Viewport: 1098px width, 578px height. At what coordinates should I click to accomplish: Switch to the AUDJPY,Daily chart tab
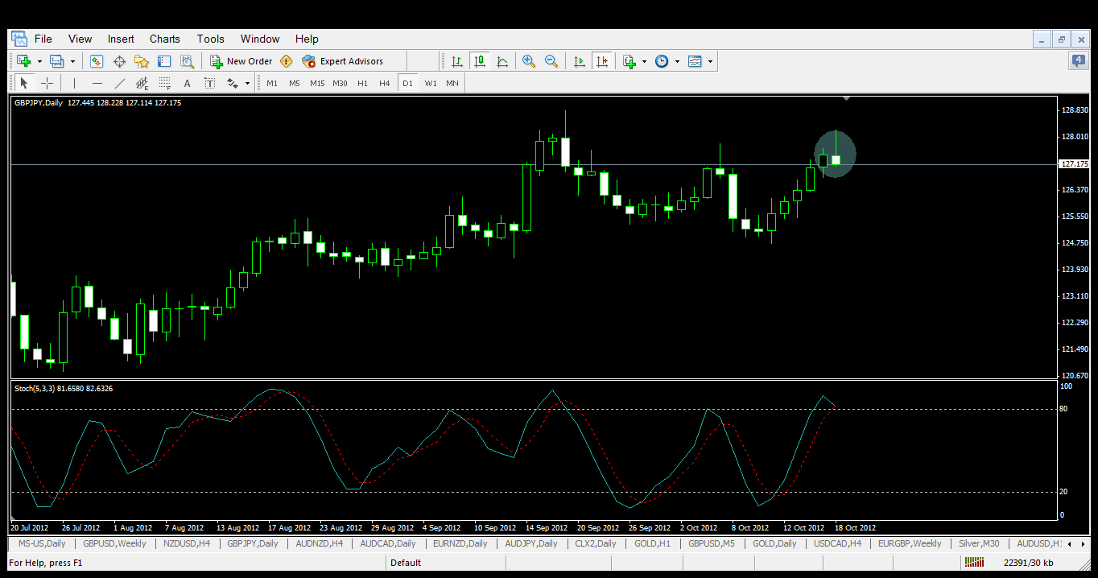[x=531, y=543]
